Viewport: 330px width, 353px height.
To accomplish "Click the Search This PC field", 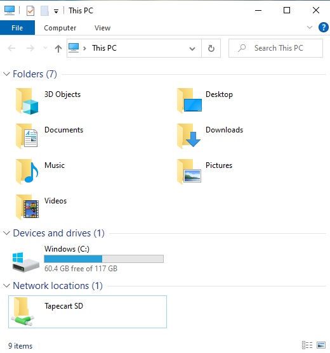I will coord(275,48).
